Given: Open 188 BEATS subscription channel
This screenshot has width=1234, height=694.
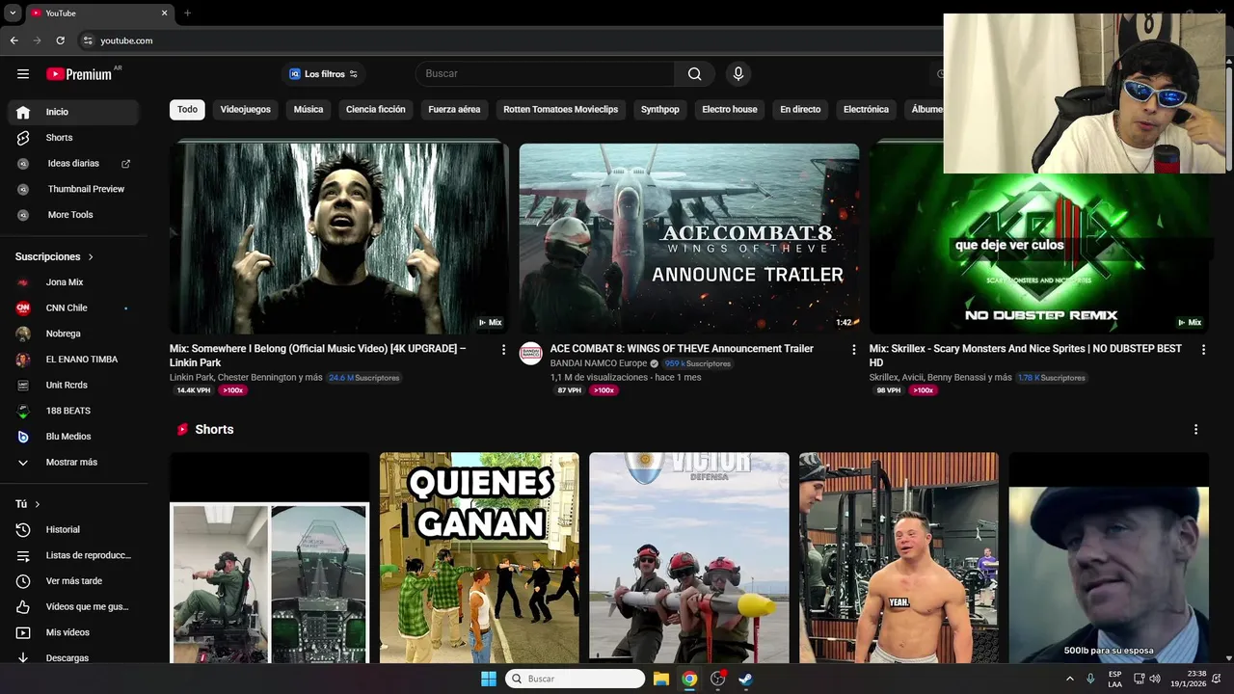Looking at the screenshot, I should click(x=74, y=411).
